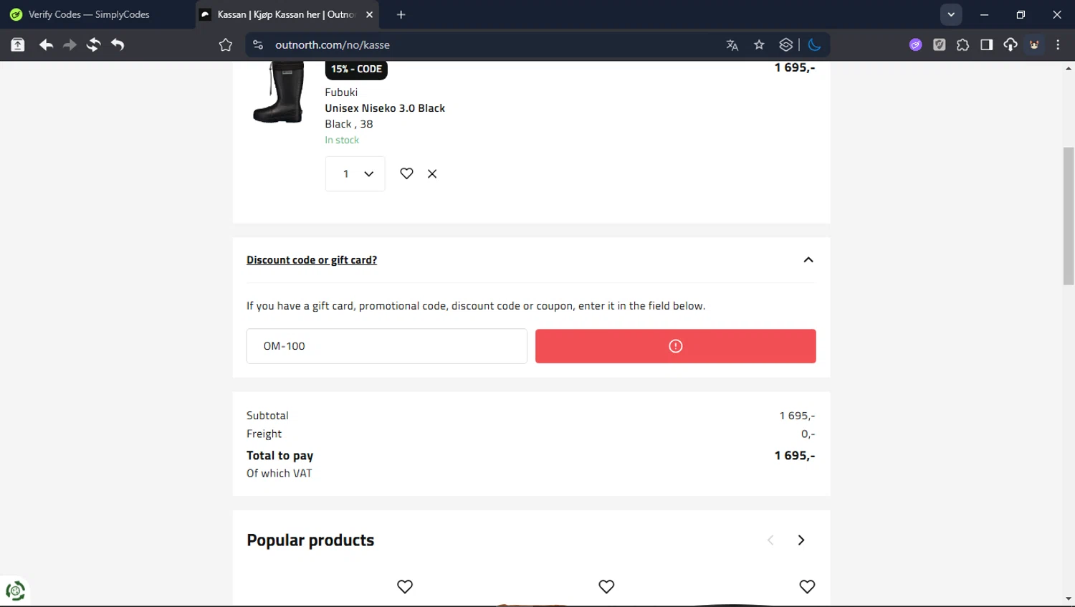Click the Niseko boot product image
The image size is (1075, 607).
pos(279,92)
